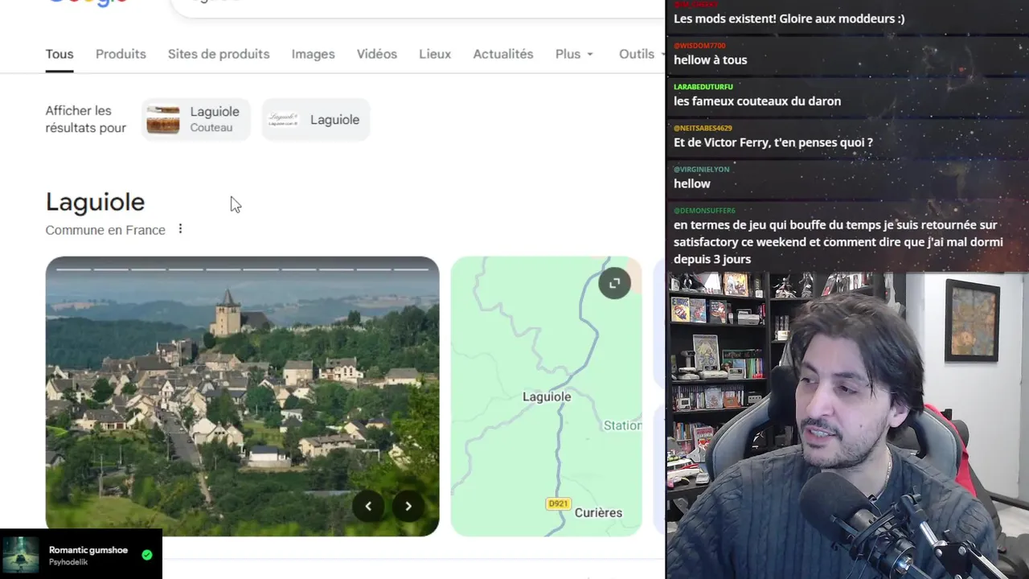Viewport: 1029px width, 579px height.
Task: Click chat message 'Les mods existent! Gloire aux moddeurs :)'
Action: tap(789, 18)
